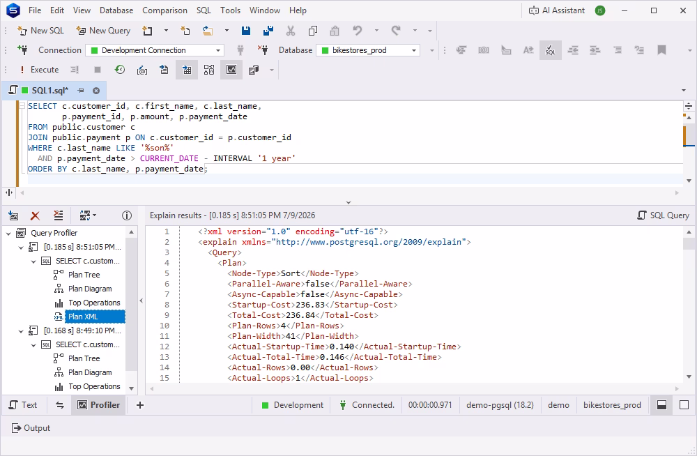Image resolution: width=697 pixels, height=456 pixels.
Task: Click the comment selection icon in toolbar
Action: (617, 50)
